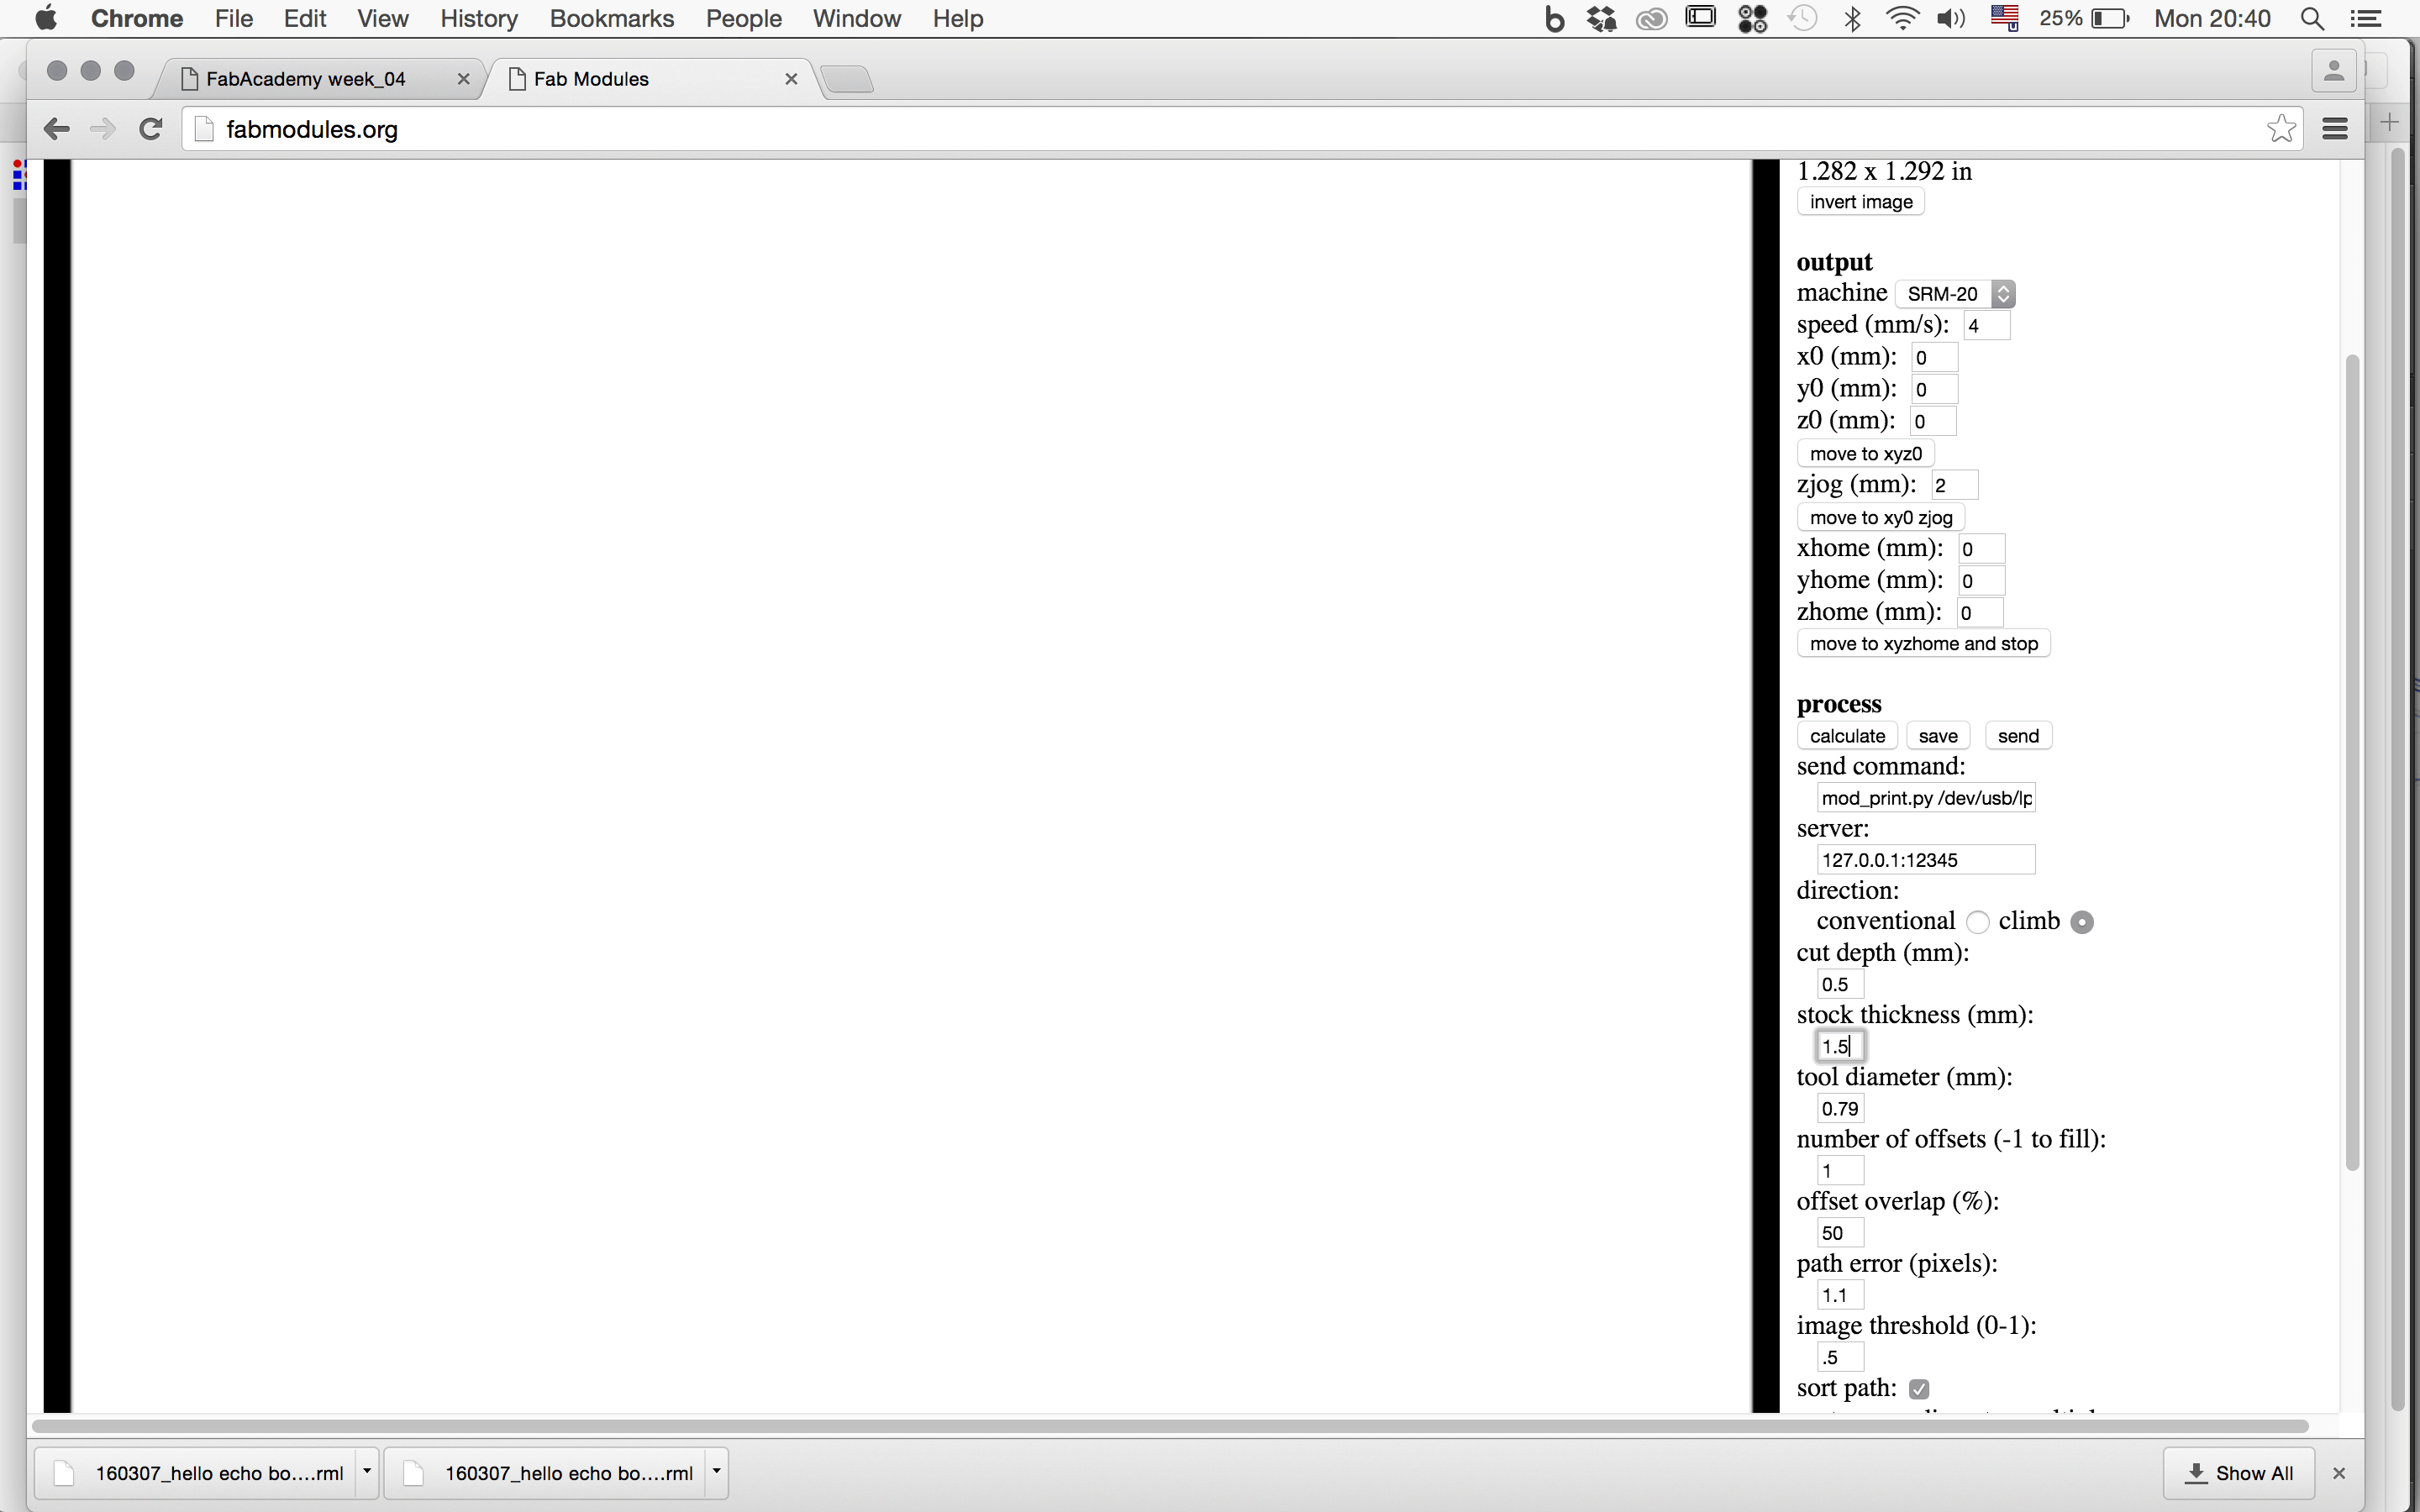Select the conventional direction radio button
This screenshot has height=1512, width=2420.
pyautogui.click(x=1977, y=922)
